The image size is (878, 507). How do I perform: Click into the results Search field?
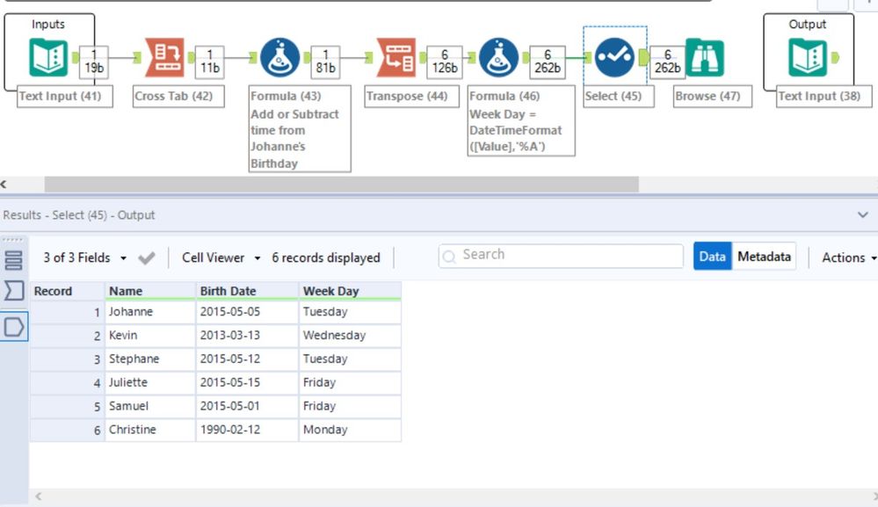561,257
